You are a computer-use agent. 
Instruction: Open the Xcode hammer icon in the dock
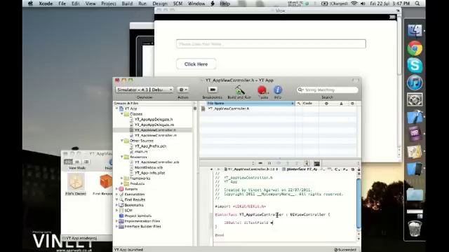pos(415,117)
